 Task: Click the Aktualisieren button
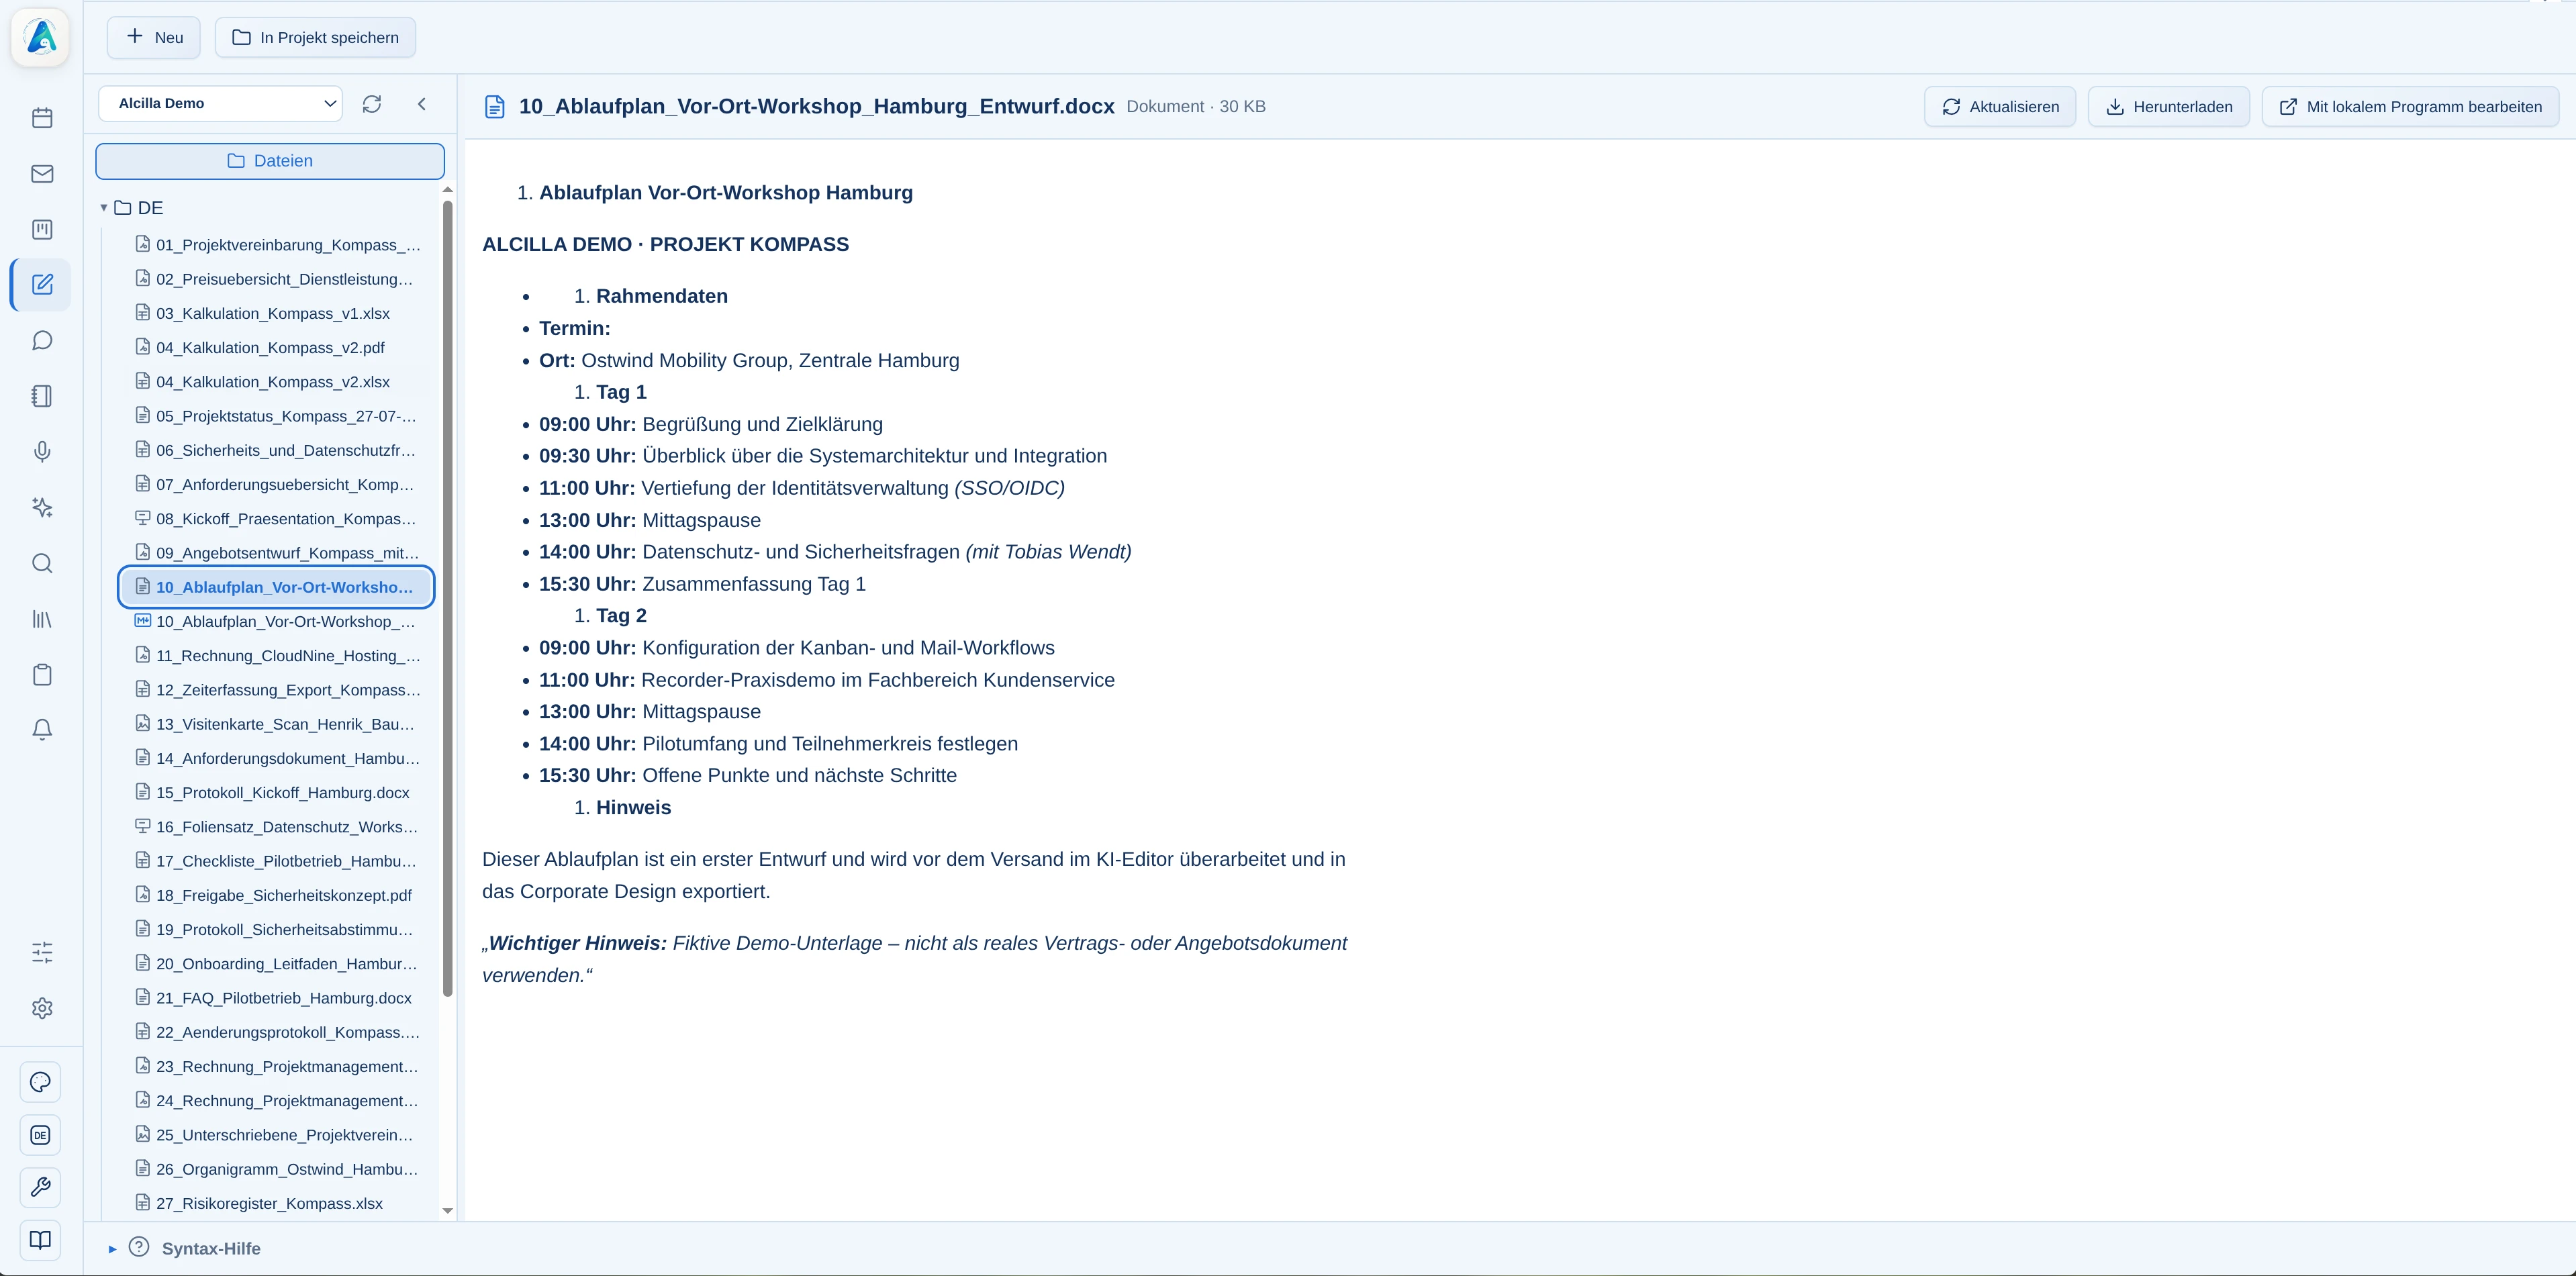pyautogui.click(x=2000, y=107)
